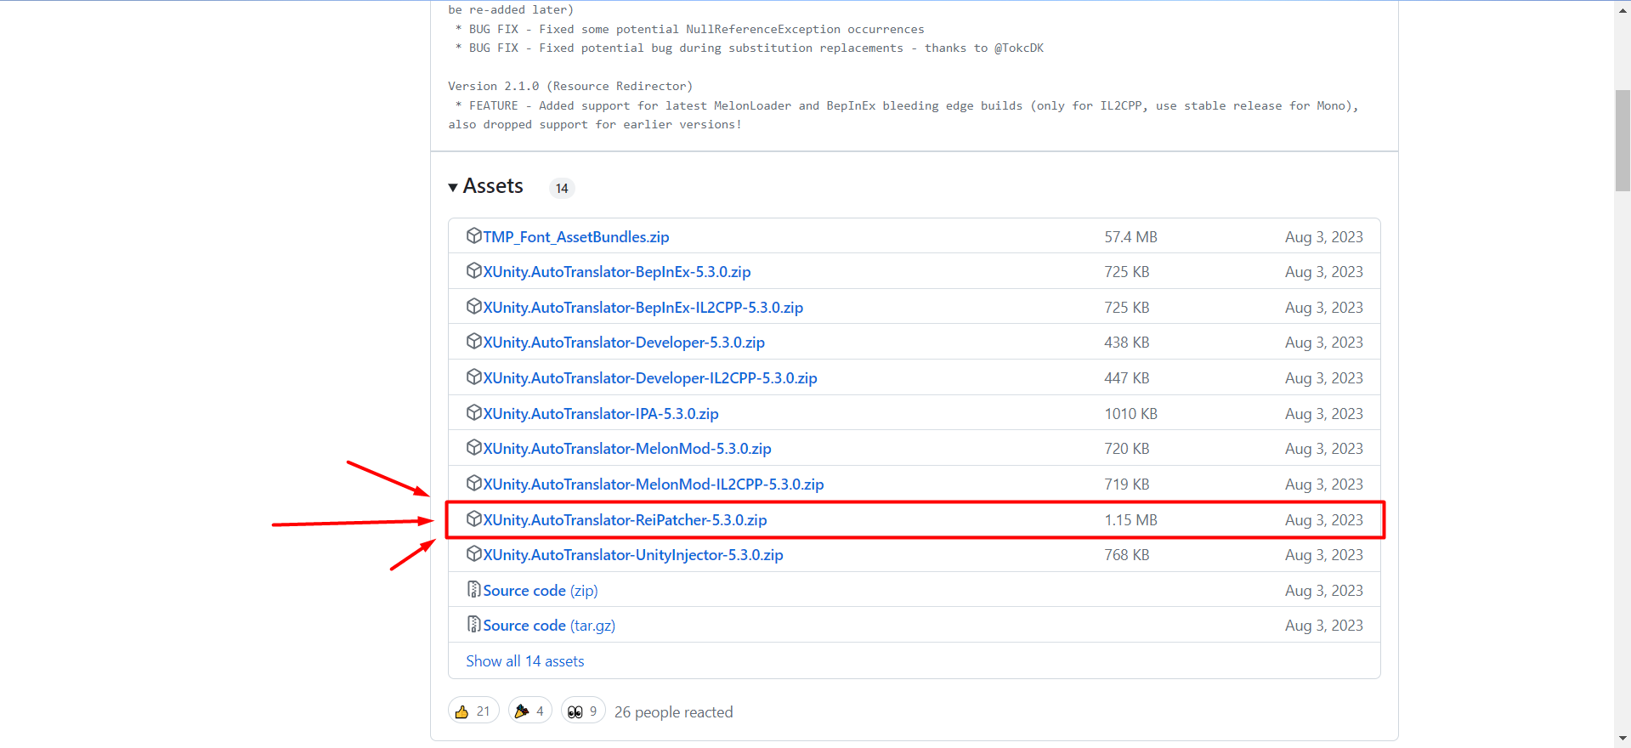Click package icon beside BepInEx-IL2CPP-5.3.0.zip
The height and width of the screenshot is (748, 1631).
(474, 306)
